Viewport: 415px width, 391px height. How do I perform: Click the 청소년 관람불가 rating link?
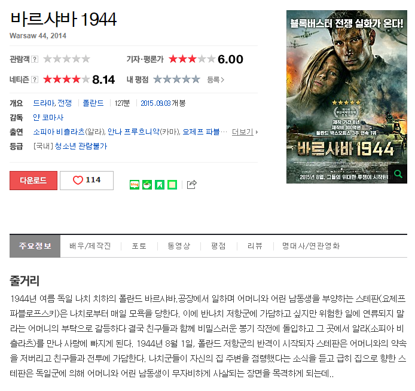coord(81,146)
